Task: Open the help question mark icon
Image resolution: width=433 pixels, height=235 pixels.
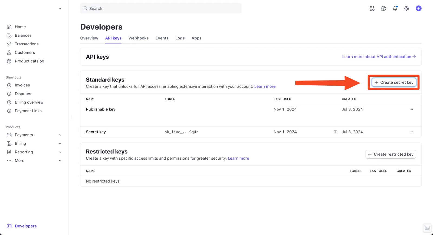Action: pos(384,8)
